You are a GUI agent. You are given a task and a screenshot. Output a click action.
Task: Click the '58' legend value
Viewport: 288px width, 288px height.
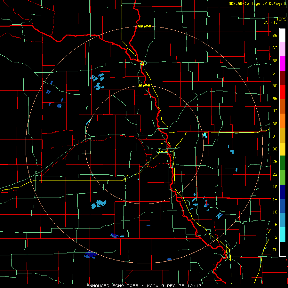tap(275, 60)
